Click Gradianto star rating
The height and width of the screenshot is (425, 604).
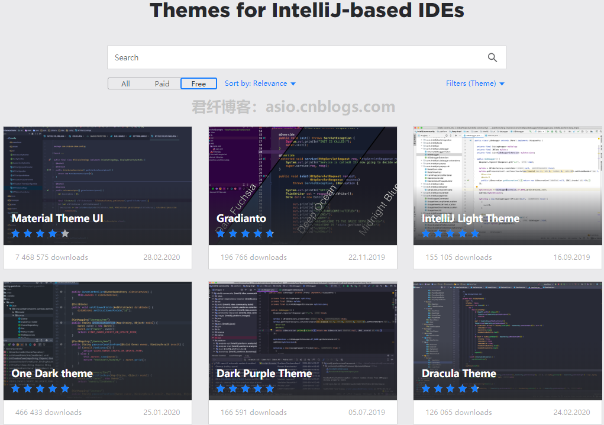(x=245, y=233)
